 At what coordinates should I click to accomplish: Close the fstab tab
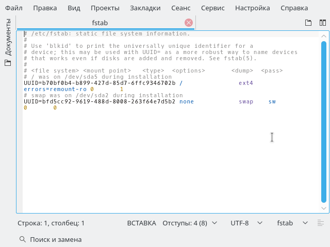[x=189, y=23]
